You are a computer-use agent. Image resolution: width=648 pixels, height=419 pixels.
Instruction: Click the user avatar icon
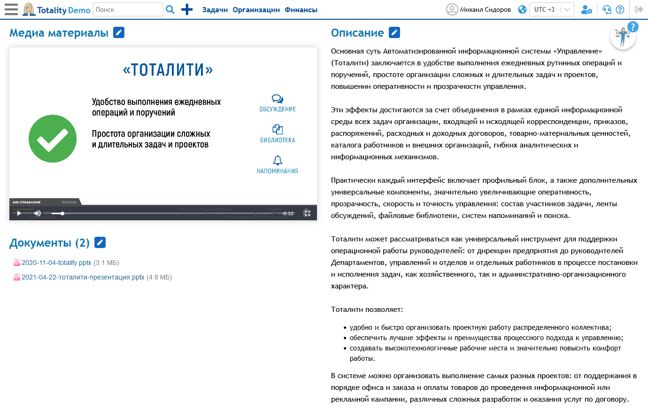coord(452,9)
